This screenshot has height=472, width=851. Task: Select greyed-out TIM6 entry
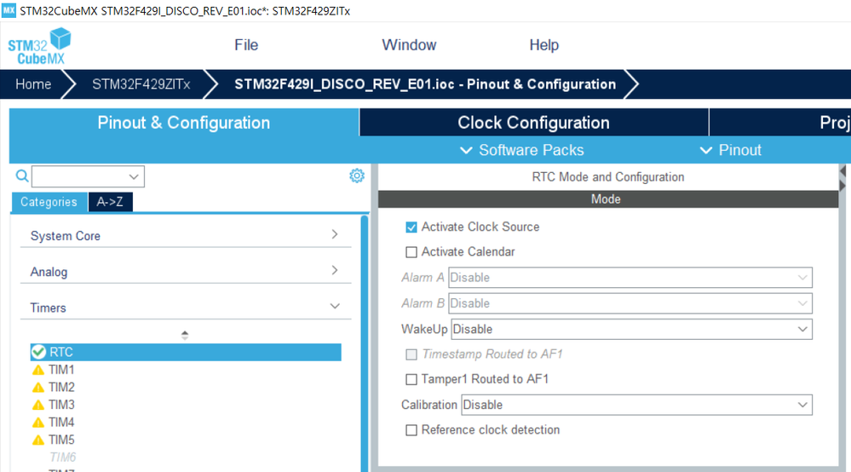tap(63, 458)
